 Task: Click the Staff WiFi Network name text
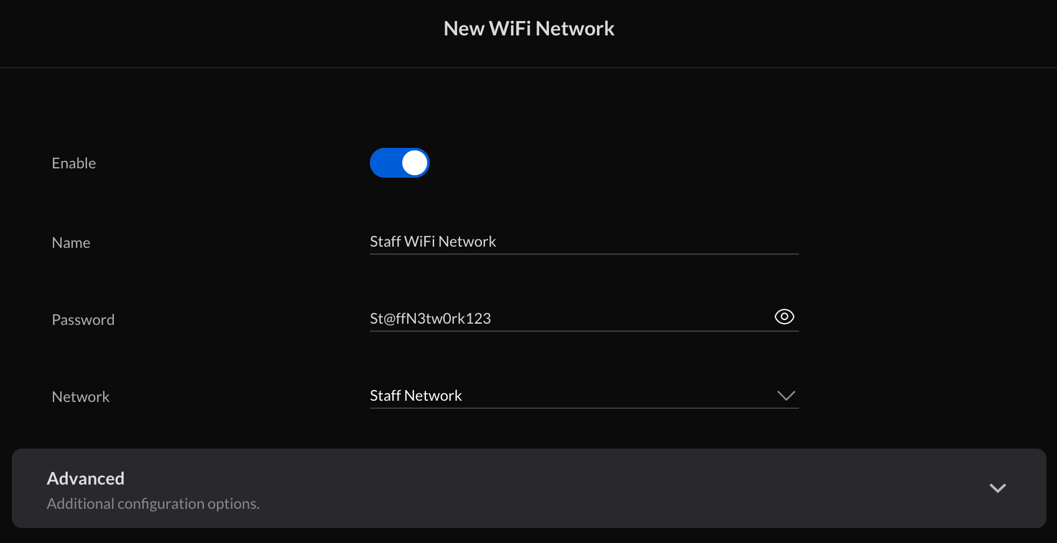coord(433,242)
